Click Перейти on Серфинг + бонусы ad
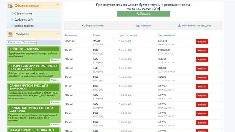This screenshot has height=132, width=235. (x=55, y=60)
